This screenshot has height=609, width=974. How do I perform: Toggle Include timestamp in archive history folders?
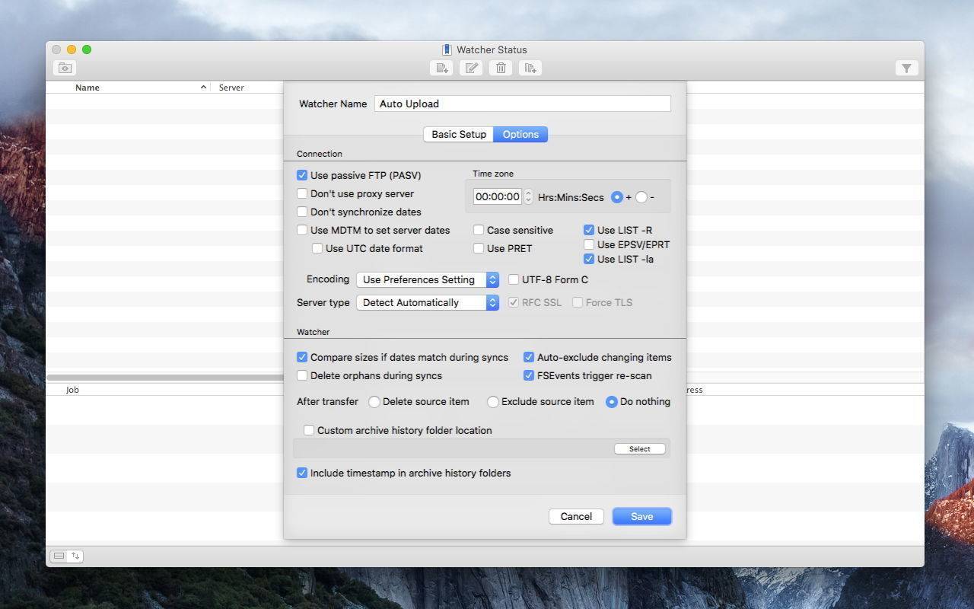coord(302,473)
